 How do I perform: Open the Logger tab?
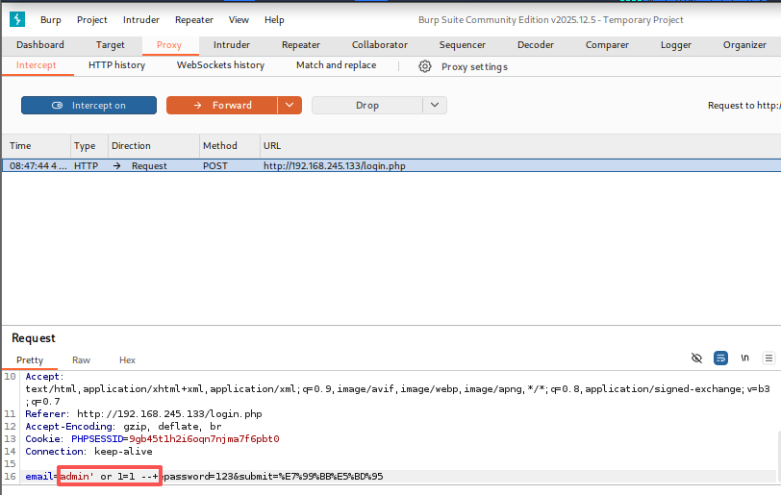click(x=676, y=45)
